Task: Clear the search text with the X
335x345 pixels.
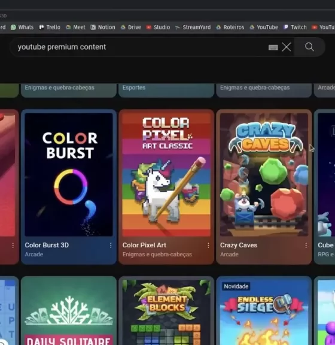Action: [287, 47]
